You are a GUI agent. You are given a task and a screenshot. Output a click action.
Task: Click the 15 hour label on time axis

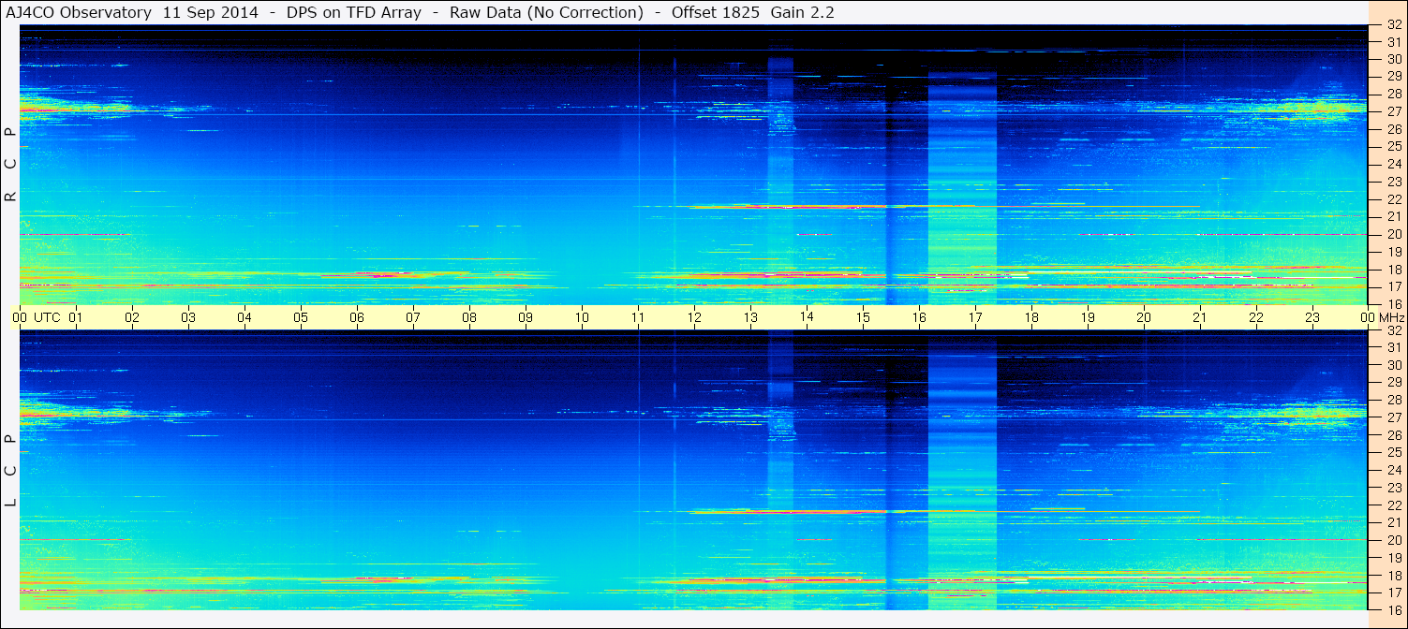point(863,317)
